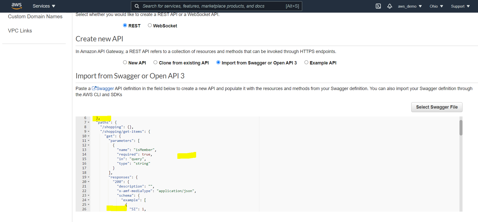Click the "responses" key in editor
478x222 pixels.
(x=120, y=177)
